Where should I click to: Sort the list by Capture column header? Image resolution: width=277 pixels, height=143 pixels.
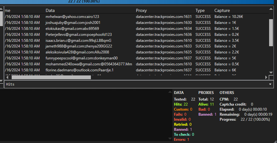[222, 11]
